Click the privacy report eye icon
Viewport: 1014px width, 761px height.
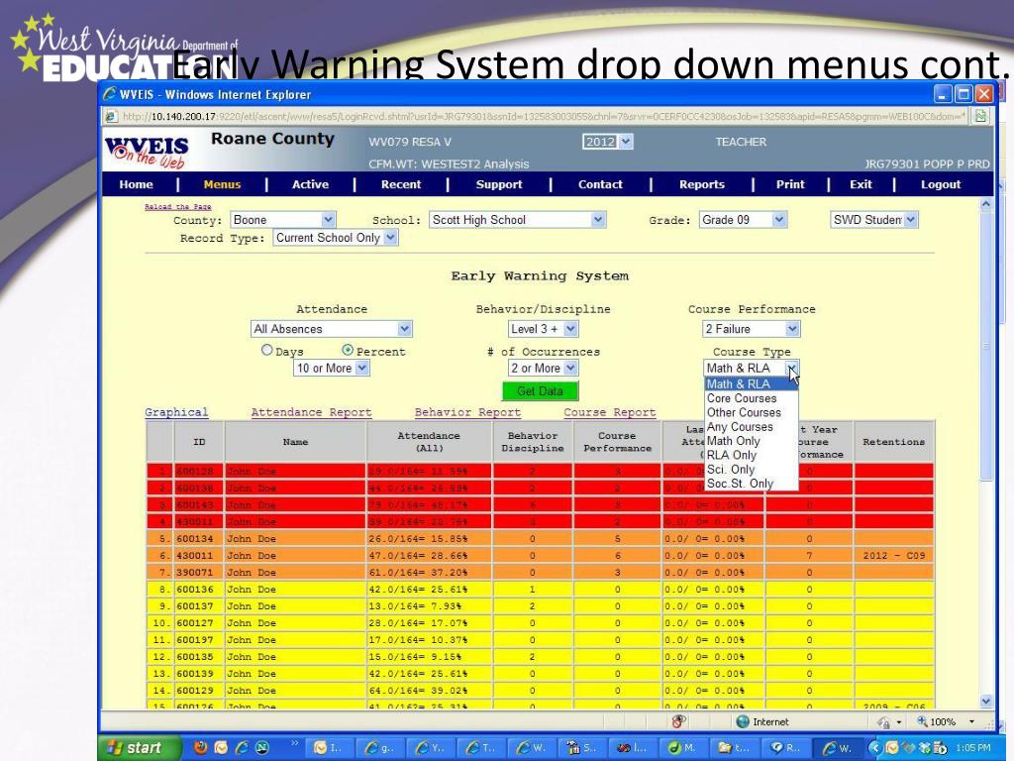tap(678, 721)
